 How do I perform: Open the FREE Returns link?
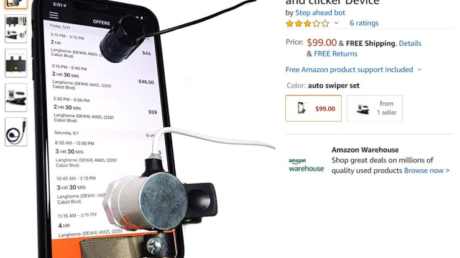tap(336, 54)
